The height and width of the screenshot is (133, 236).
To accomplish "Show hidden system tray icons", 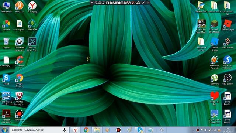I will point(194,130).
